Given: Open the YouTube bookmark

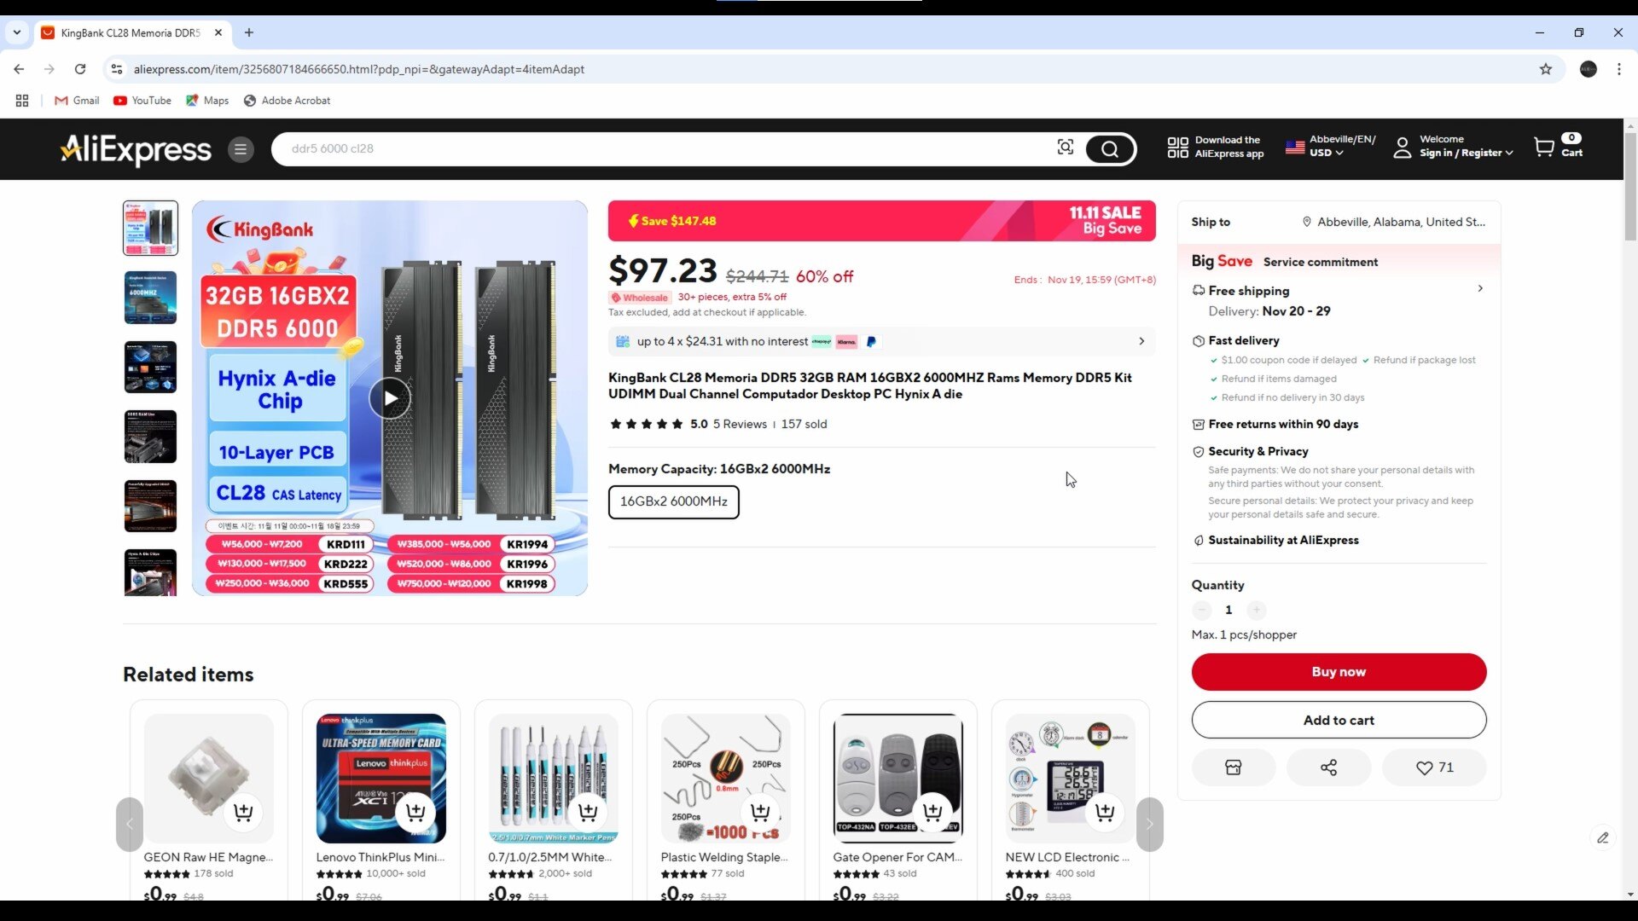Looking at the screenshot, I should click(x=142, y=101).
